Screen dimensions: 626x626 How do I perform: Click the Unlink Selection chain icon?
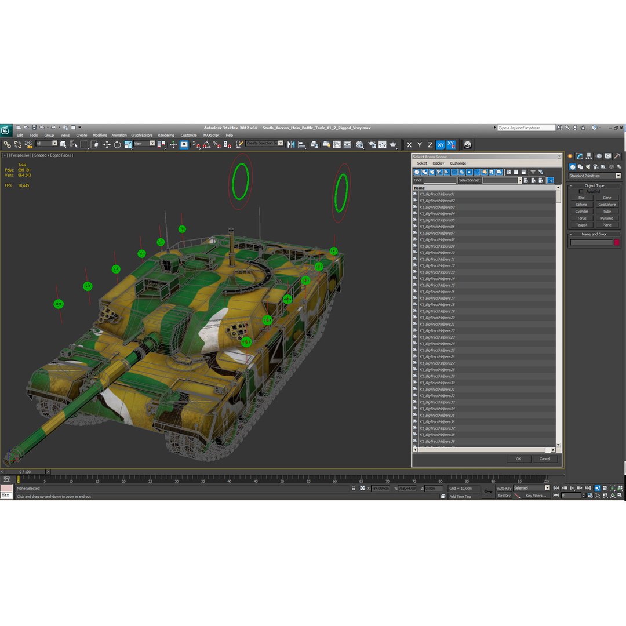click(x=17, y=144)
